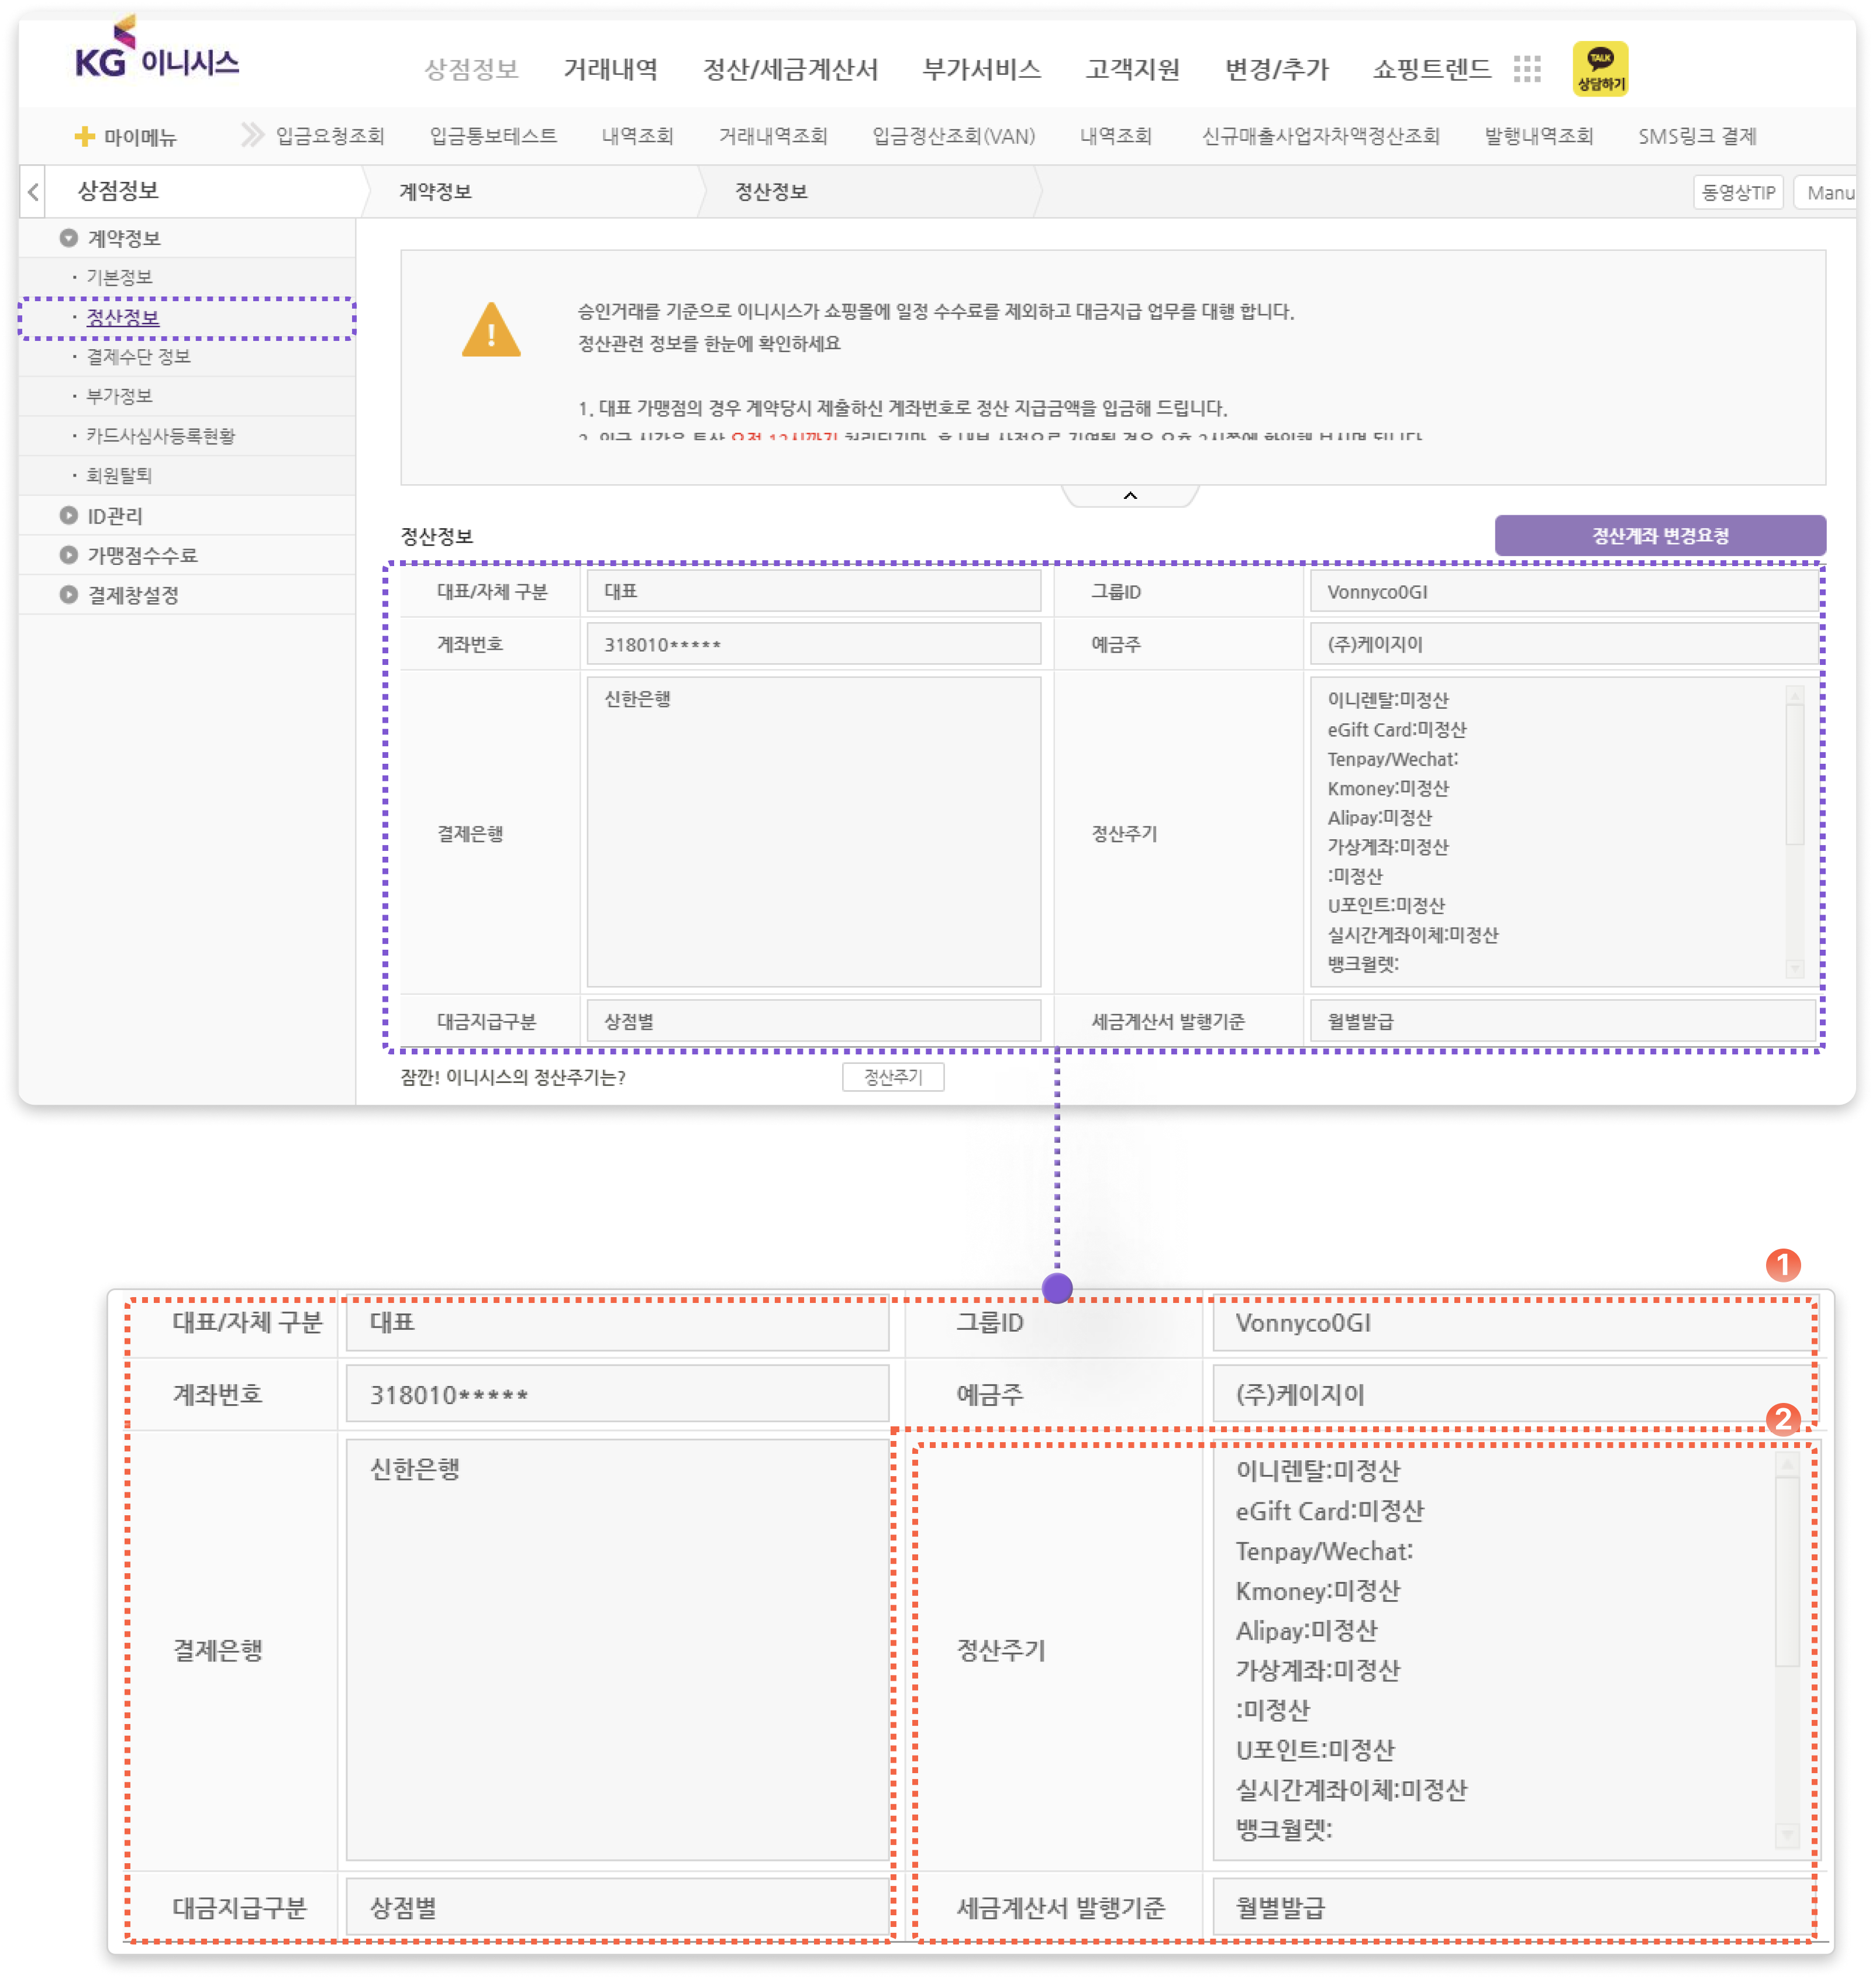Click the 정산정보 breadcrumb tab
The height and width of the screenshot is (1979, 1876).
(771, 192)
